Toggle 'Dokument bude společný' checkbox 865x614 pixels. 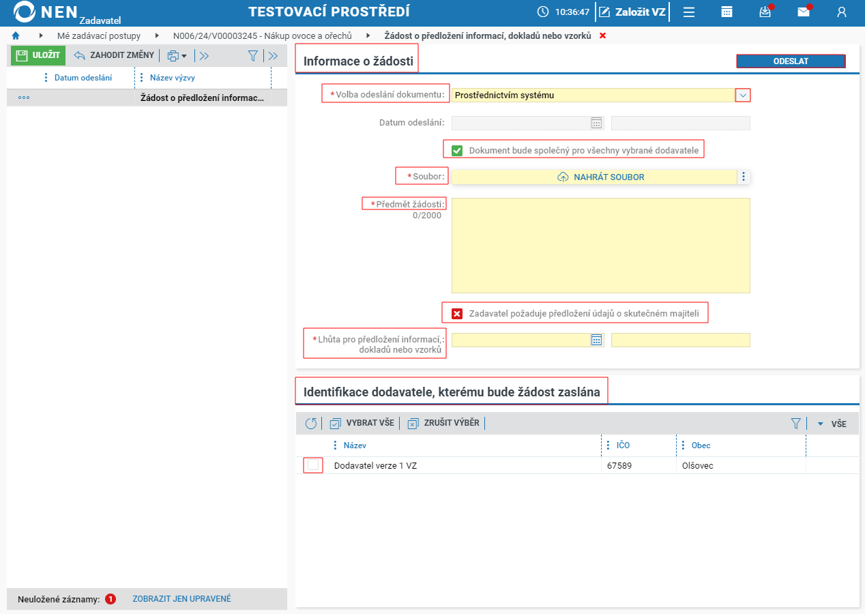point(457,150)
